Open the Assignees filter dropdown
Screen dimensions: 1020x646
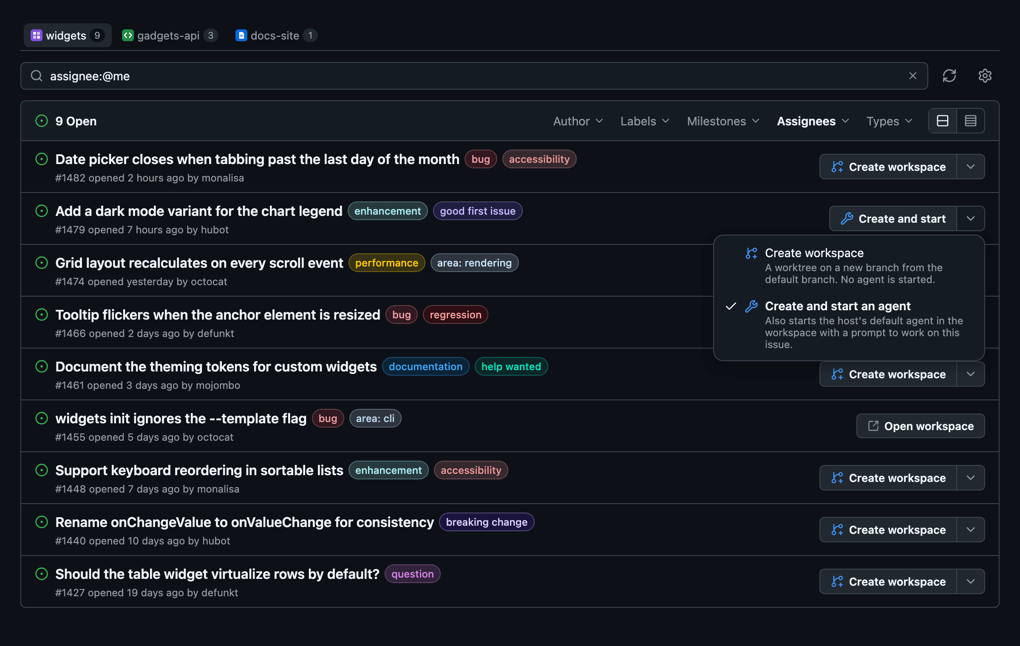coord(813,121)
